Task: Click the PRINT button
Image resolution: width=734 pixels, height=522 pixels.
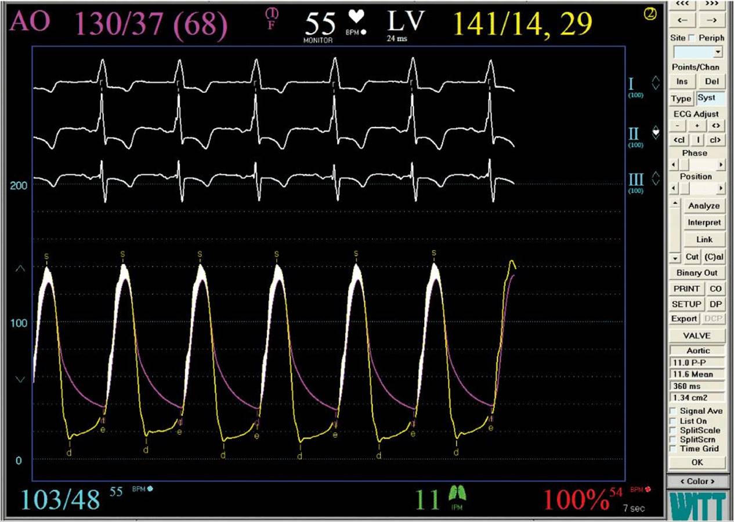Action: pos(686,289)
